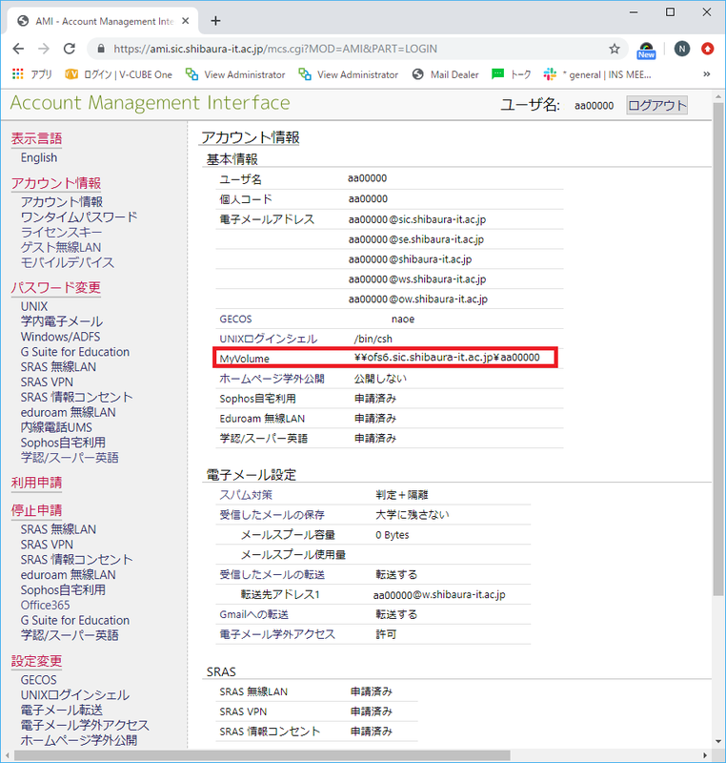Click the スパム対策 setting label

click(246, 495)
